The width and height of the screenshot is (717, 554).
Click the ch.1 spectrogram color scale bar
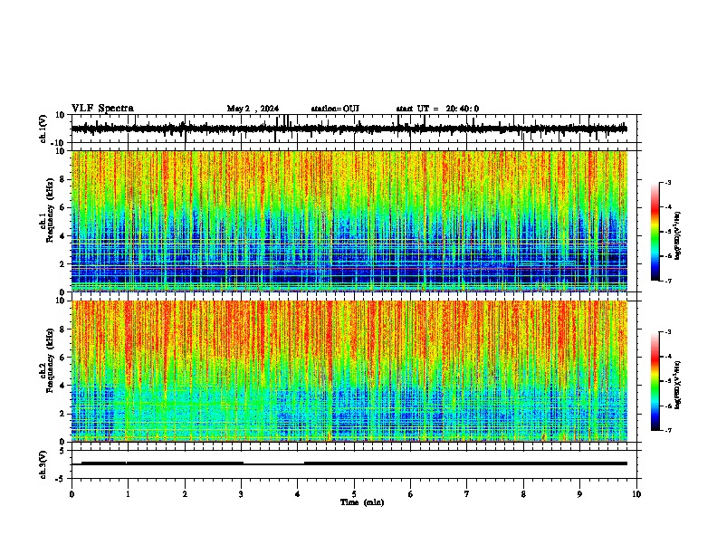pos(655,232)
